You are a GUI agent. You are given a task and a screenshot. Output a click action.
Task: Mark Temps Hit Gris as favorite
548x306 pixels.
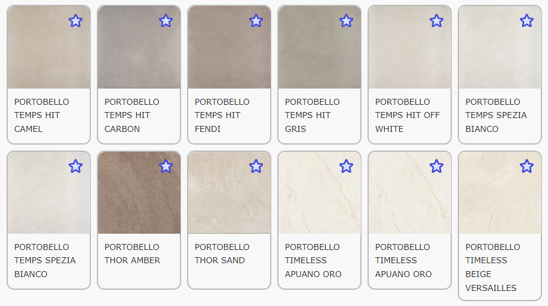click(x=346, y=21)
